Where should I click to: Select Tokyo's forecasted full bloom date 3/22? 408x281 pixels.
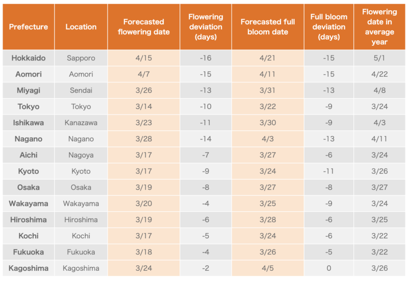pos(268,107)
